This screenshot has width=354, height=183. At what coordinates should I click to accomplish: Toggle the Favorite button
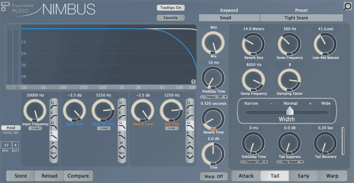click(171, 18)
